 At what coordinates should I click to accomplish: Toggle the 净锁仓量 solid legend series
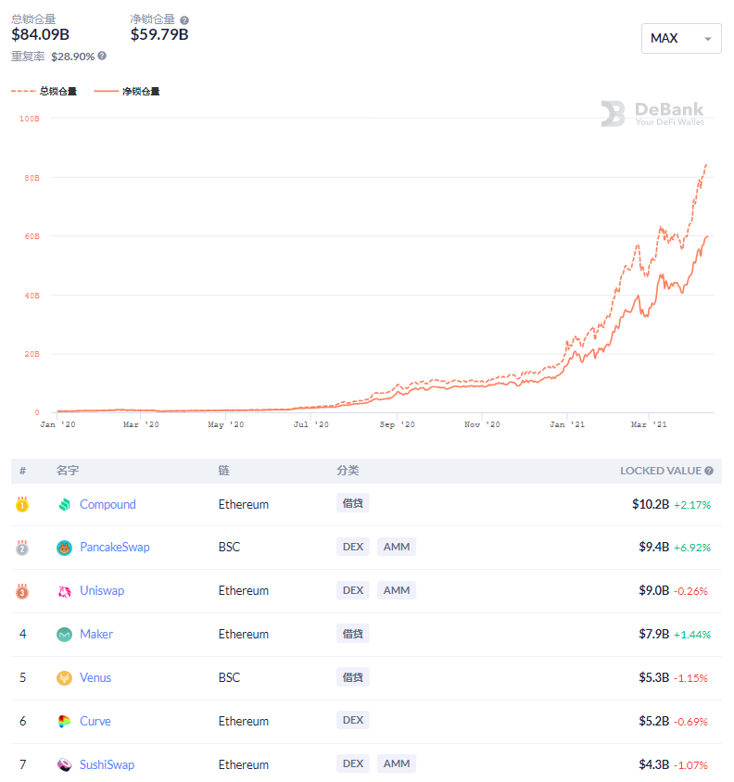[x=127, y=92]
